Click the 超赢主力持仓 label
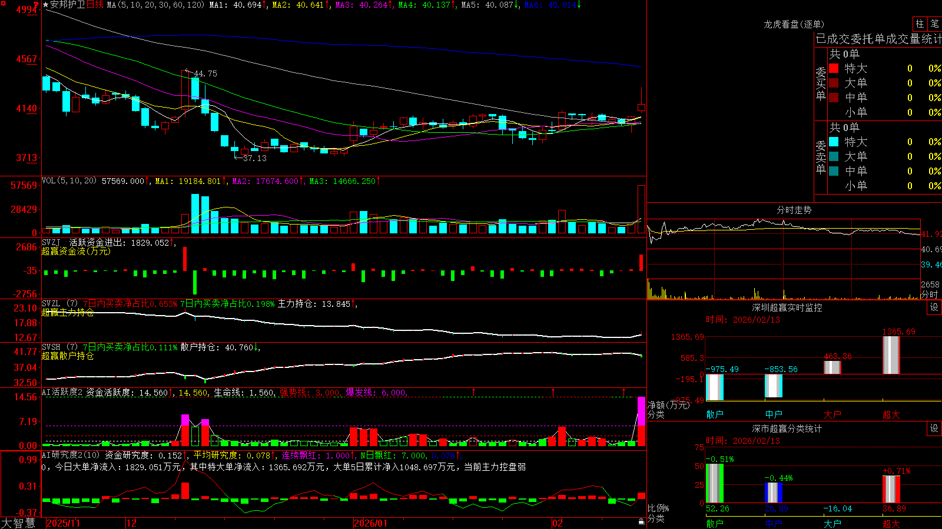The image size is (942, 529). (x=68, y=313)
